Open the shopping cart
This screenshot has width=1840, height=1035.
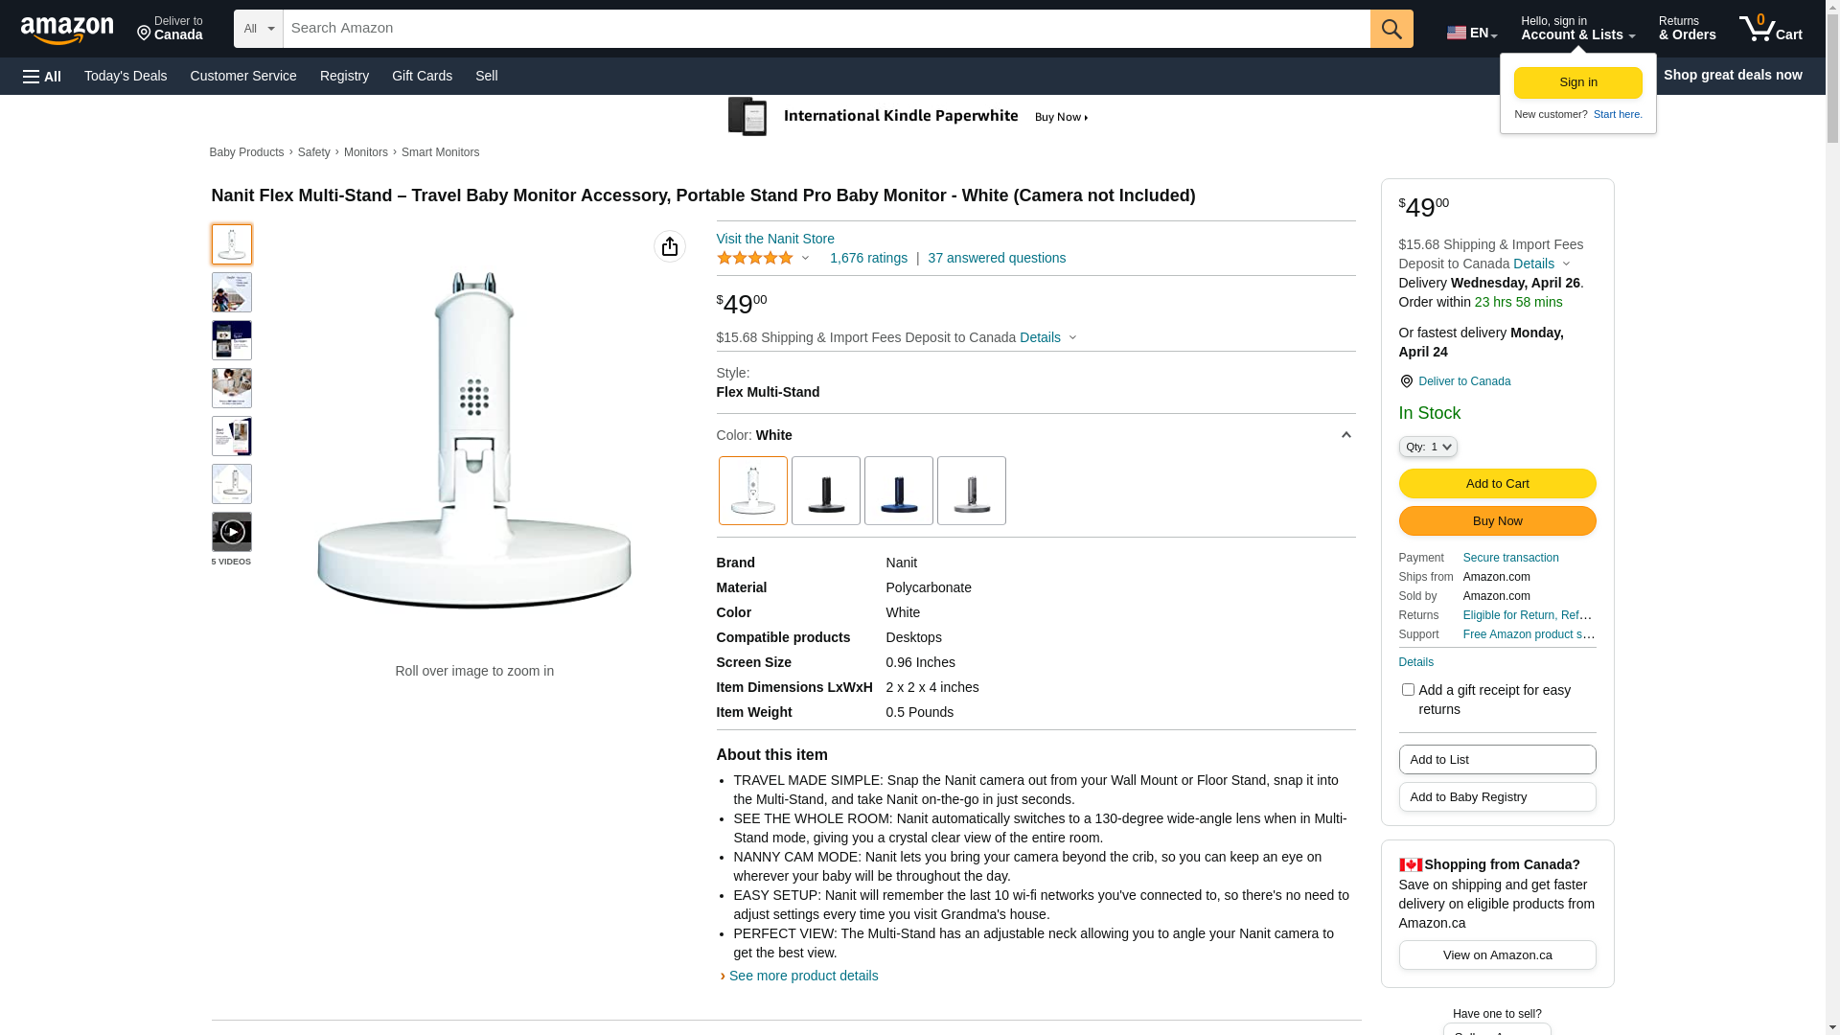pyautogui.click(x=1770, y=29)
